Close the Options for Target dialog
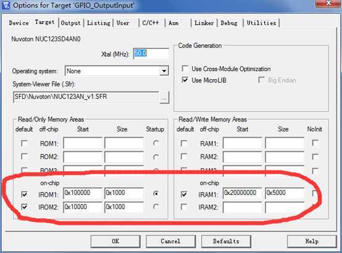The height and width of the screenshot is (253, 342). click(x=328, y=3)
